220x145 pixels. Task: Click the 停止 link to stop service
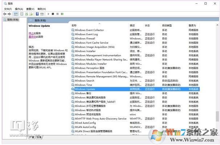point(31,33)
